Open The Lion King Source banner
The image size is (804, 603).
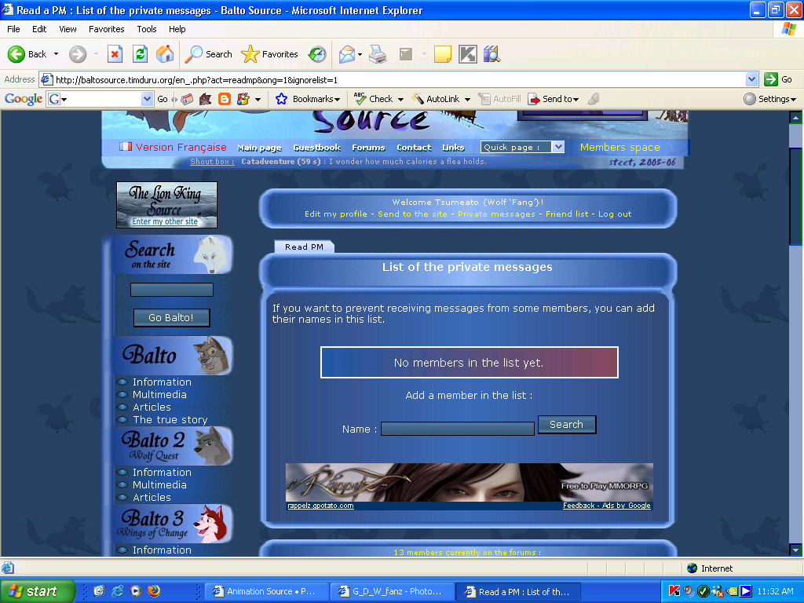pos(166,205)
